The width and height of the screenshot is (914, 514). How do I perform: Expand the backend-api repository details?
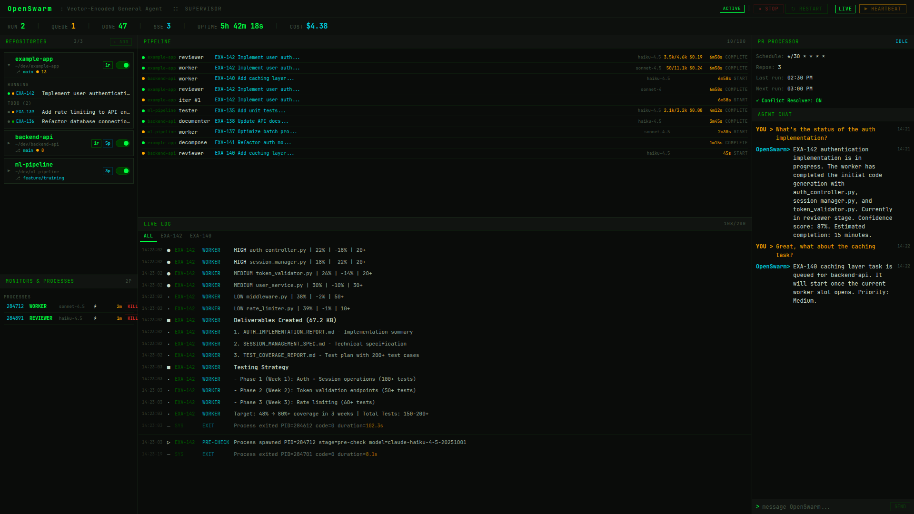point(9,143)
